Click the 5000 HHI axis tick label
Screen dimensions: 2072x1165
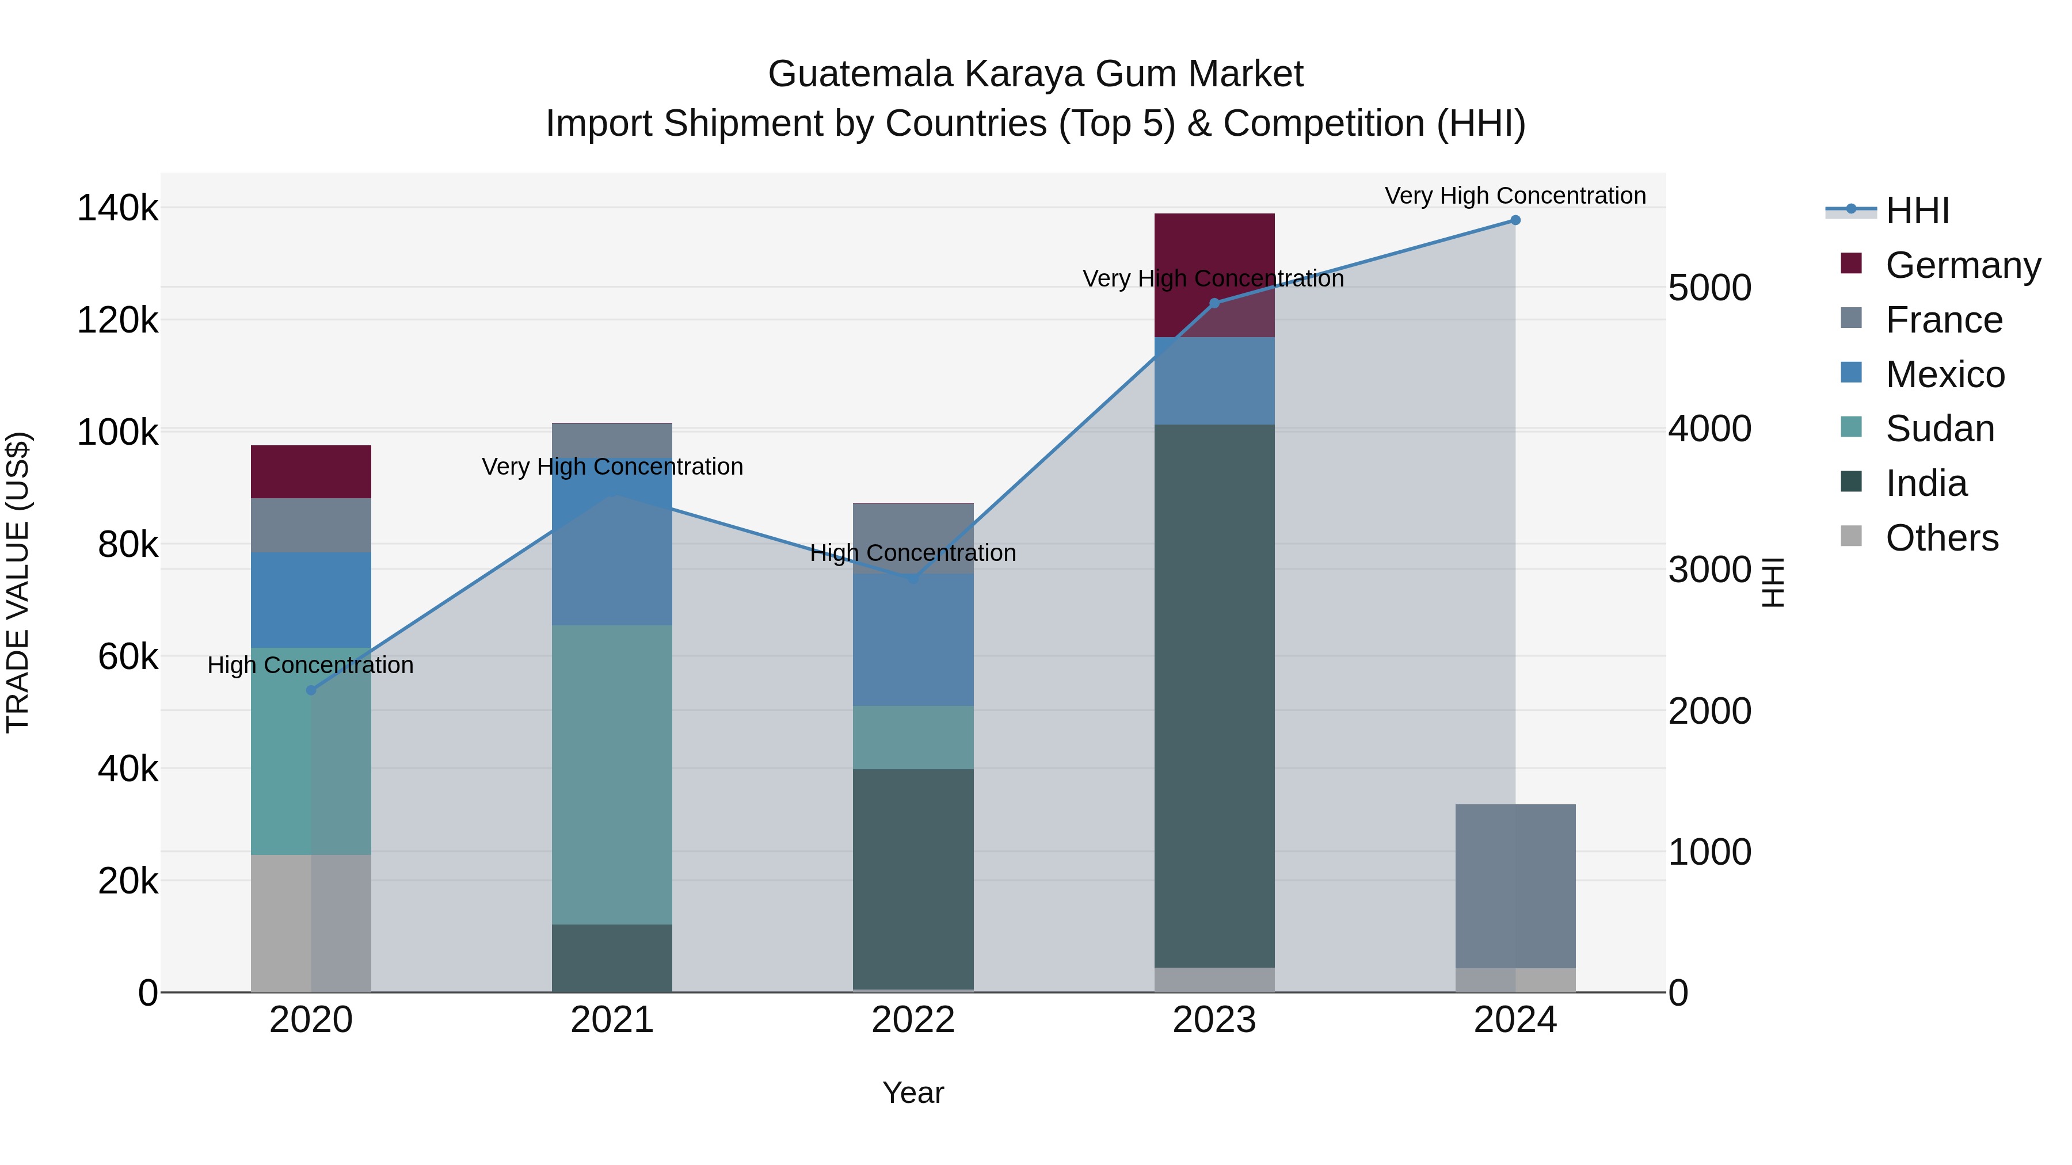1710,288
